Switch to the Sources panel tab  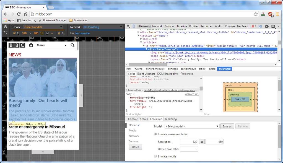pyautogui.click(x=170, y=26)
